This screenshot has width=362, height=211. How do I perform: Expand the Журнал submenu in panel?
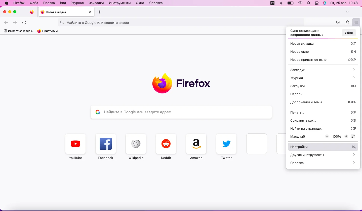323,78
